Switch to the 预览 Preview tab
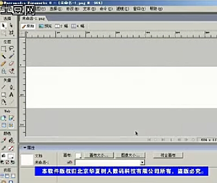 click(45, 26)
